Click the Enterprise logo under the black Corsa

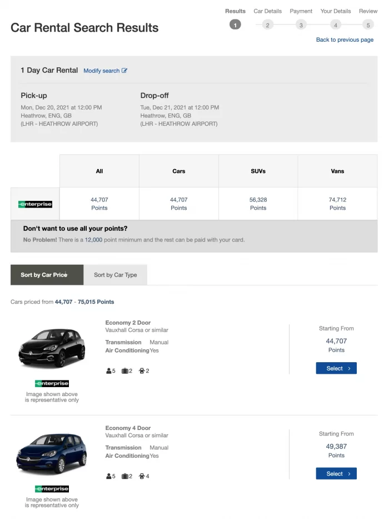tap(52, 383)
